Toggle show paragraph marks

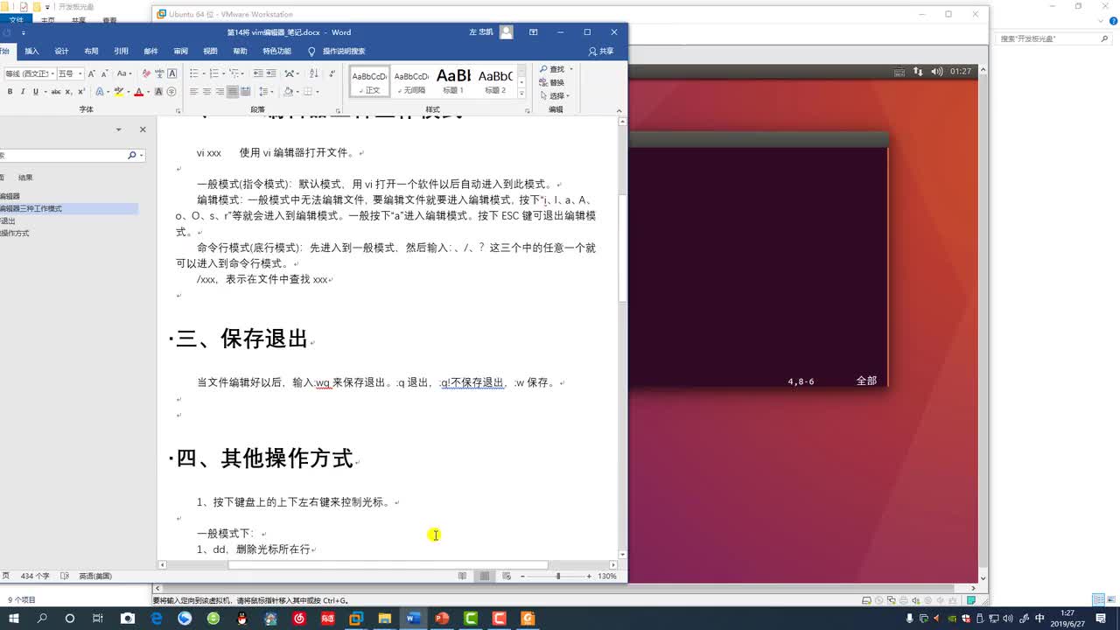[332, 73]
